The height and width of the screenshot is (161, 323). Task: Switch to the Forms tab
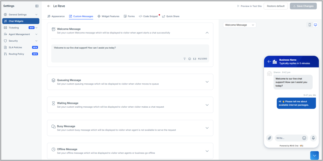[x=129, y=16]
